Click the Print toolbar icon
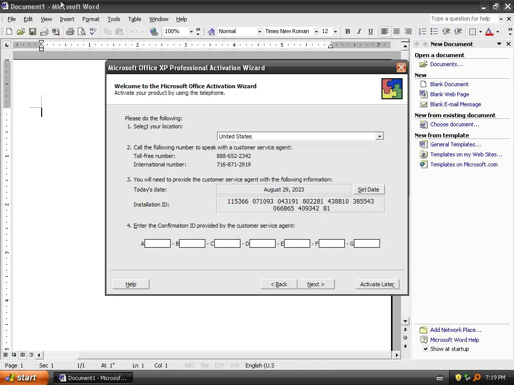Screen dimensions: 514x385 pyautogui.click(x=70, y=32)
